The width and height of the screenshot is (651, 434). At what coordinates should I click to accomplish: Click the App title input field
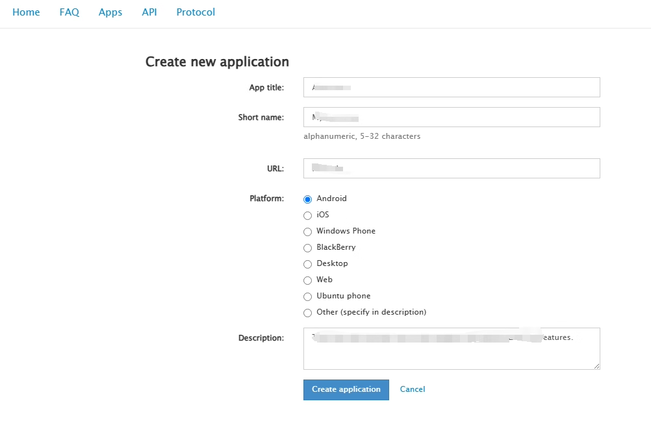pos(451,88)
